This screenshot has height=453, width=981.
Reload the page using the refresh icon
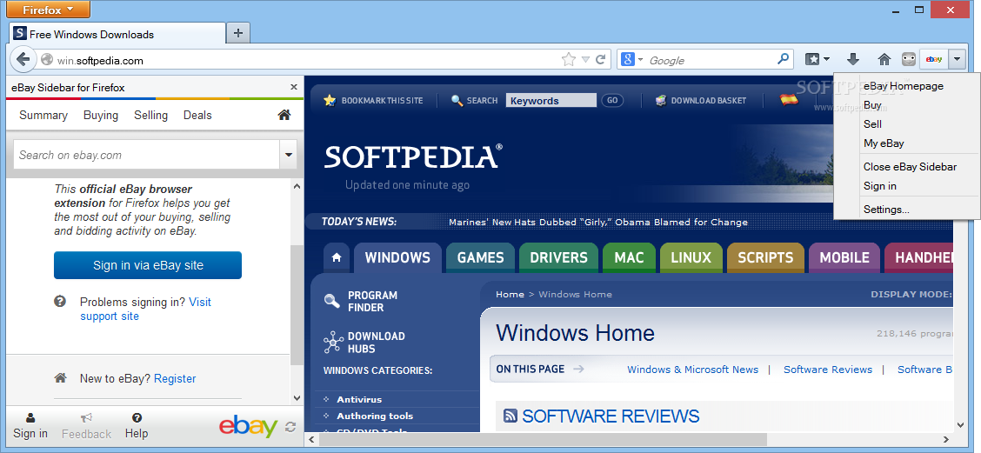coord(601,60)
